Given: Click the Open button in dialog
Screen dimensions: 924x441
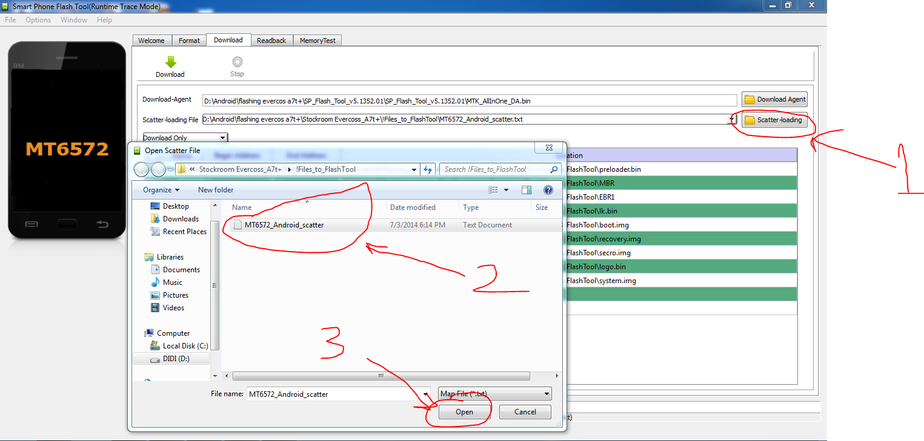Looking at the screenshot, I should (464, 412).
